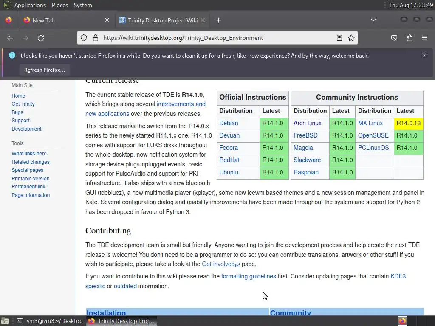Click the clock Thu Aug 17, 23:49

411,5
